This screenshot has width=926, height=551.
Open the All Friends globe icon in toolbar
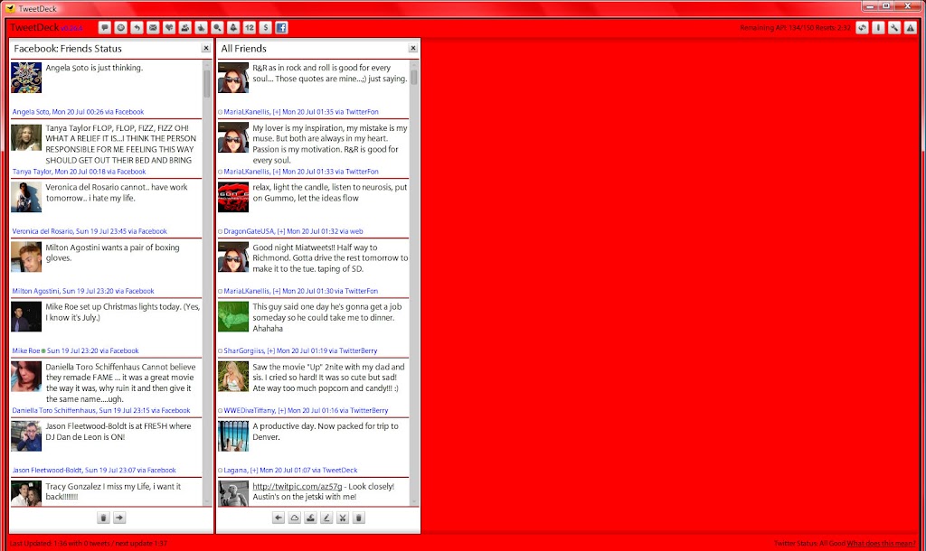point(120,28)
